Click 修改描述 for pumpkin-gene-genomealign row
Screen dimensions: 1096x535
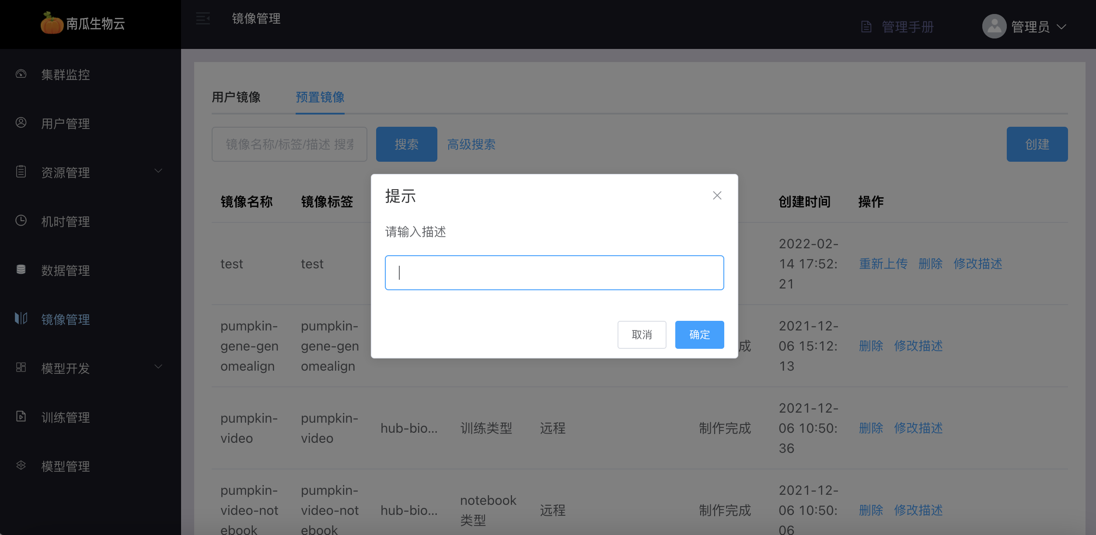918,346
